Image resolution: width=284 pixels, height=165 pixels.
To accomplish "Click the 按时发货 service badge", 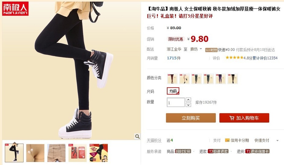I will click(x=183, y=151).
